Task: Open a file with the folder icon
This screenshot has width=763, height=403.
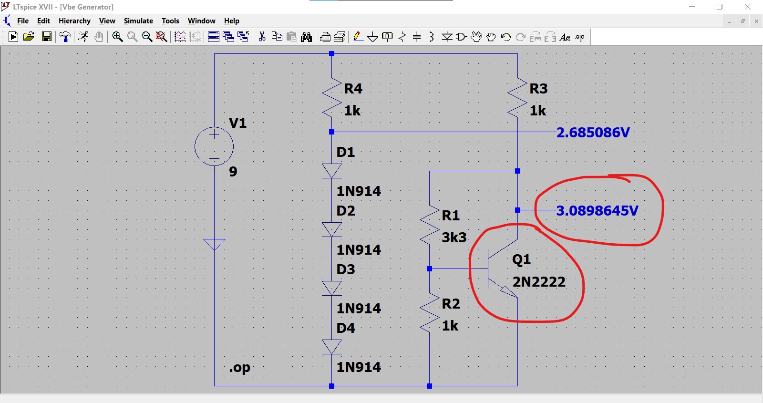Action: tap(29, 37)
